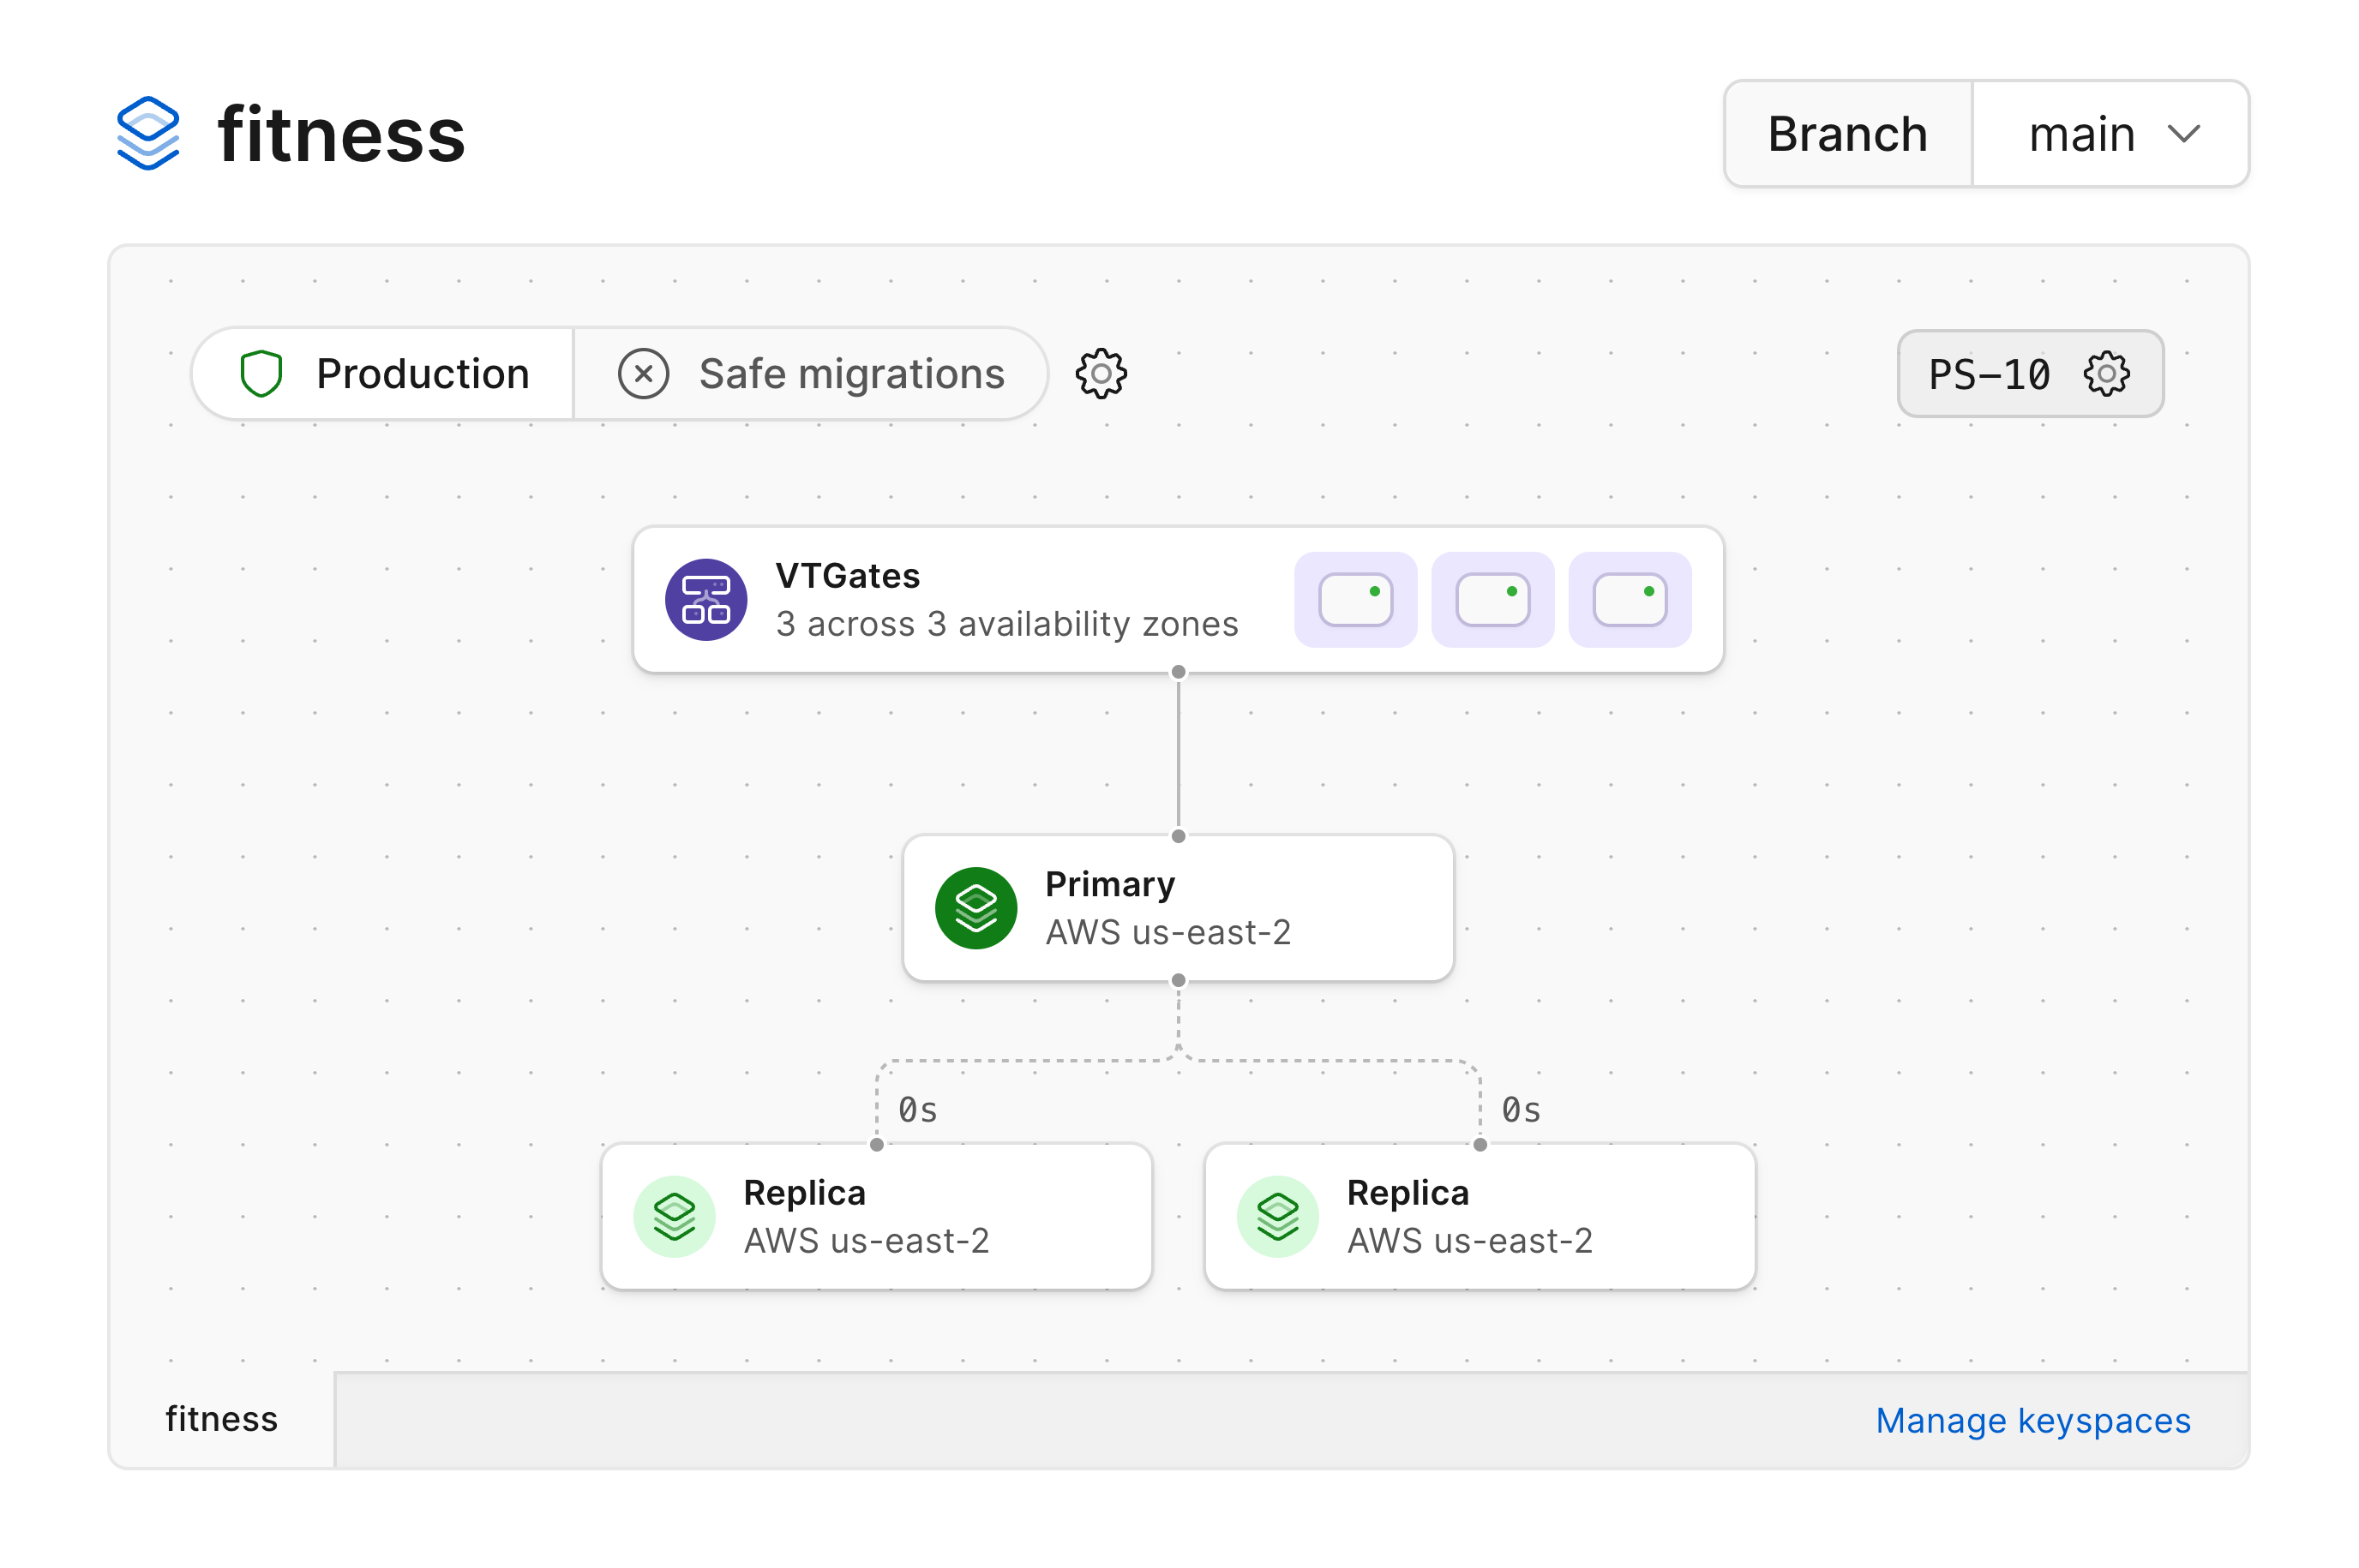Click the purple VTGates icon
Image resolution: width=2359 pixels, height=1568 pixels.
pos(705,599)
